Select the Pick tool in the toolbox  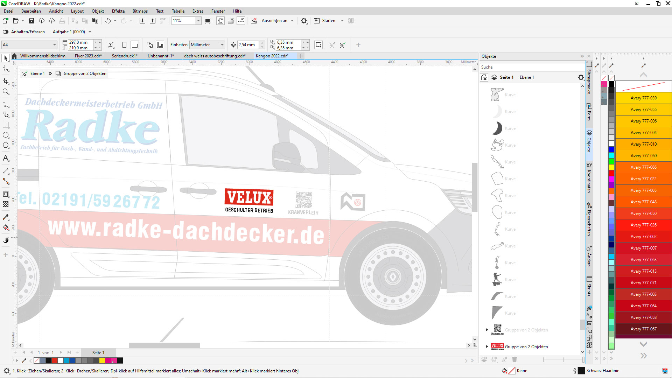6,58
